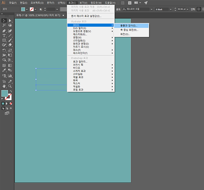Select the Curvature tool

pyautogui.click(x=10, y=31)
